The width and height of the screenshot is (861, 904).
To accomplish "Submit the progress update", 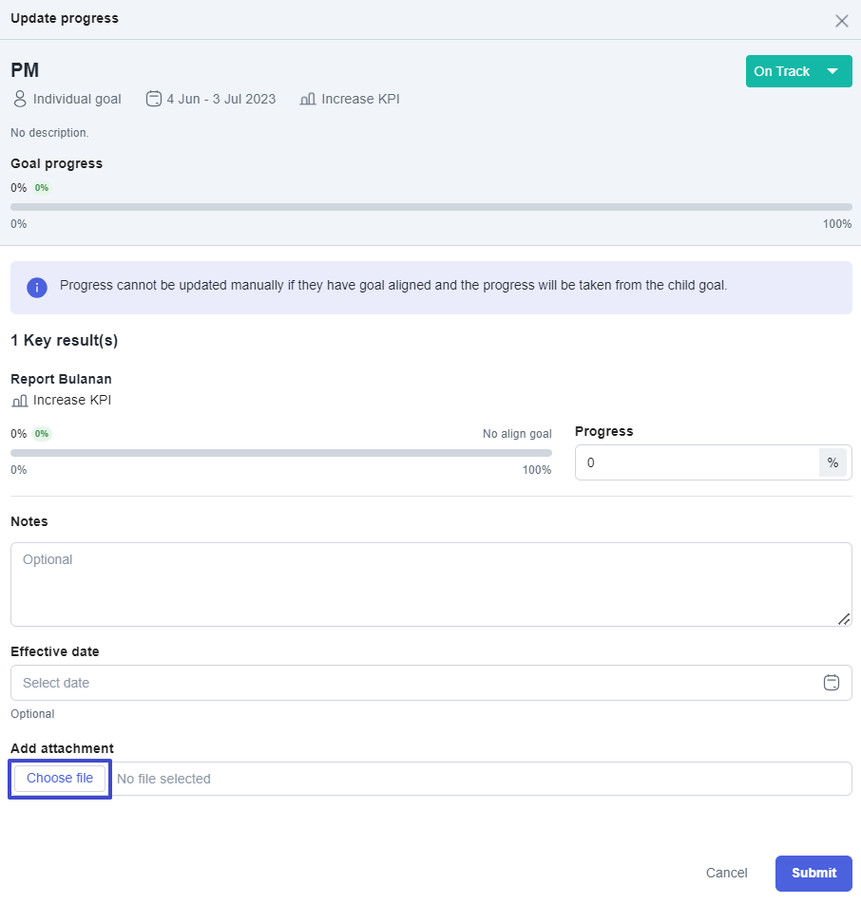I will 813,873.
